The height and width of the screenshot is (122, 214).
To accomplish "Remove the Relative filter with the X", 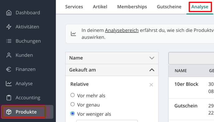I will [x=151, y=85].
